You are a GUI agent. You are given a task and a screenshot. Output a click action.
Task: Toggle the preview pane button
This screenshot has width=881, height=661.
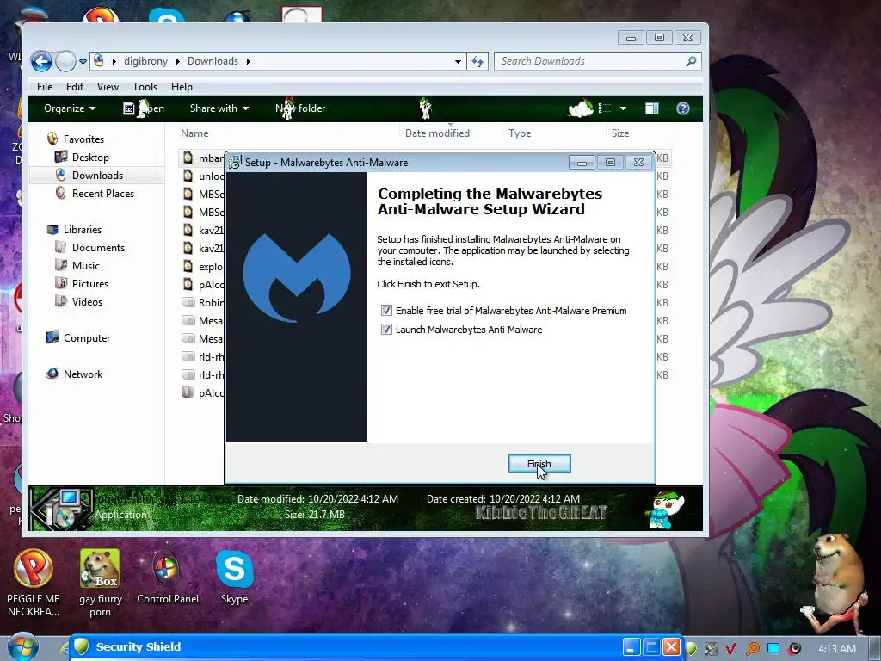coord(652,108)
